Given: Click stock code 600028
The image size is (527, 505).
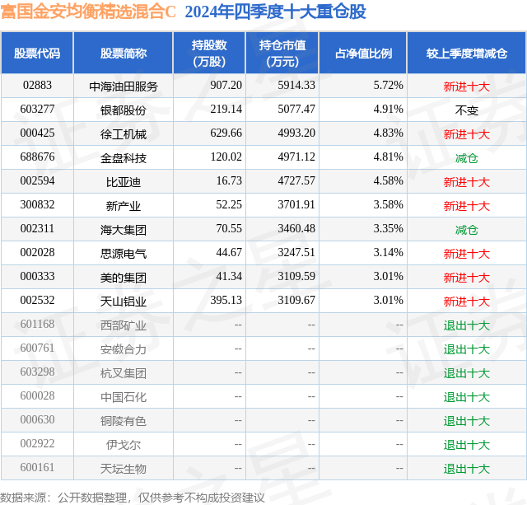Looking at the screenshot, I should (x=37, y=395).
